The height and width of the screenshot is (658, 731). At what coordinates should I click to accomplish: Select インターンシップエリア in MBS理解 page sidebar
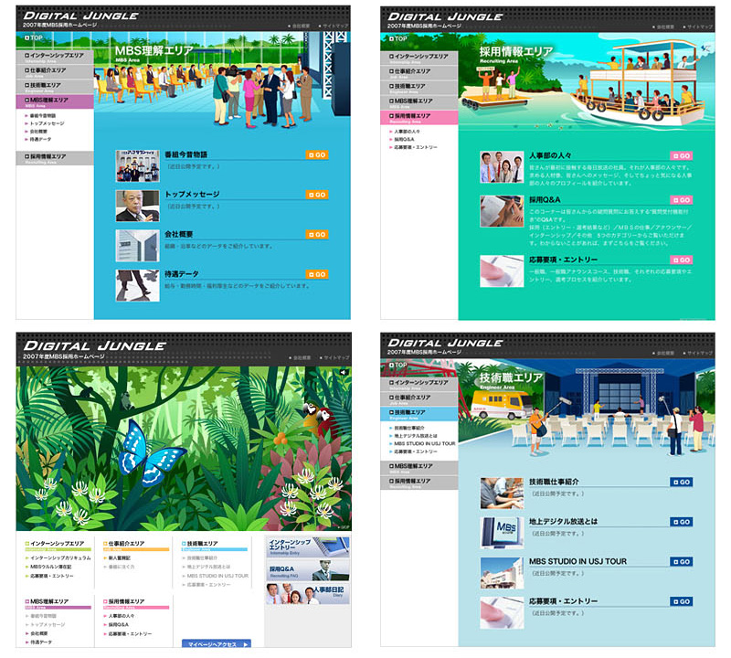pos(55,57)
